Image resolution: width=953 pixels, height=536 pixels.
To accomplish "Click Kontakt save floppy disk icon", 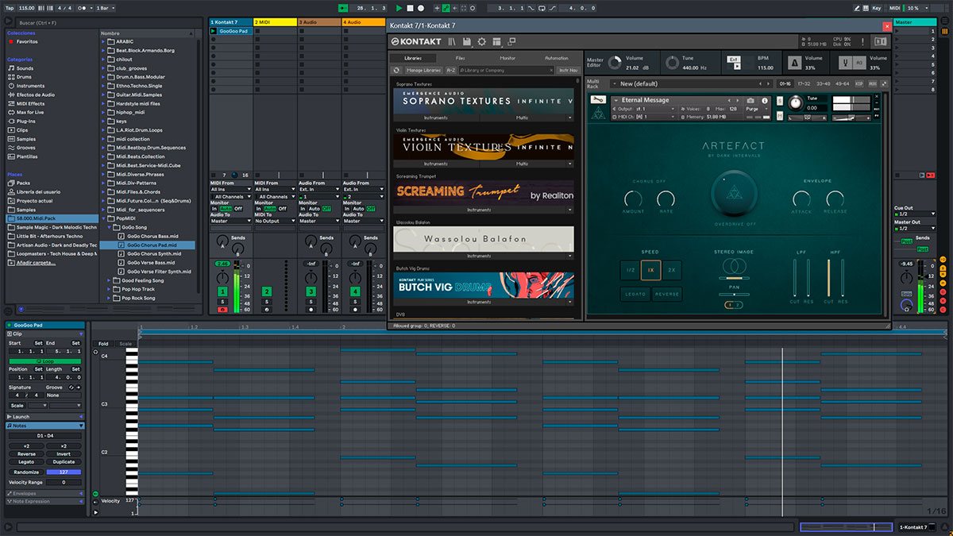I will point(467,41).
